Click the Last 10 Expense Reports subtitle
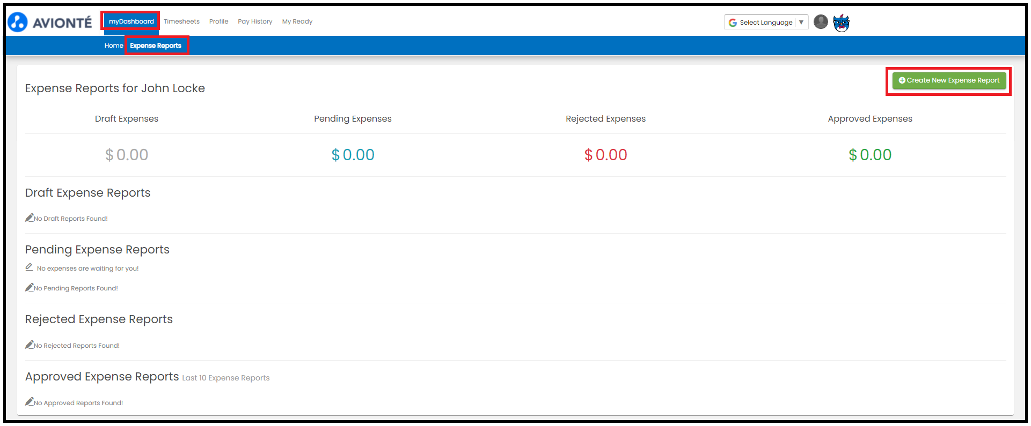The image size is (1031, 426). click(226, 378)
